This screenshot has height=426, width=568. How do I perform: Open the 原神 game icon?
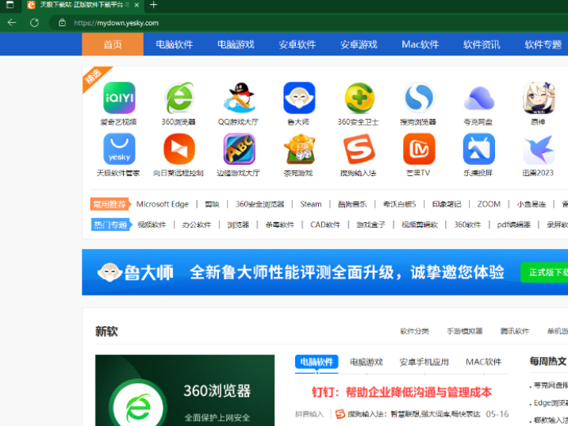(x=539, y=98)
